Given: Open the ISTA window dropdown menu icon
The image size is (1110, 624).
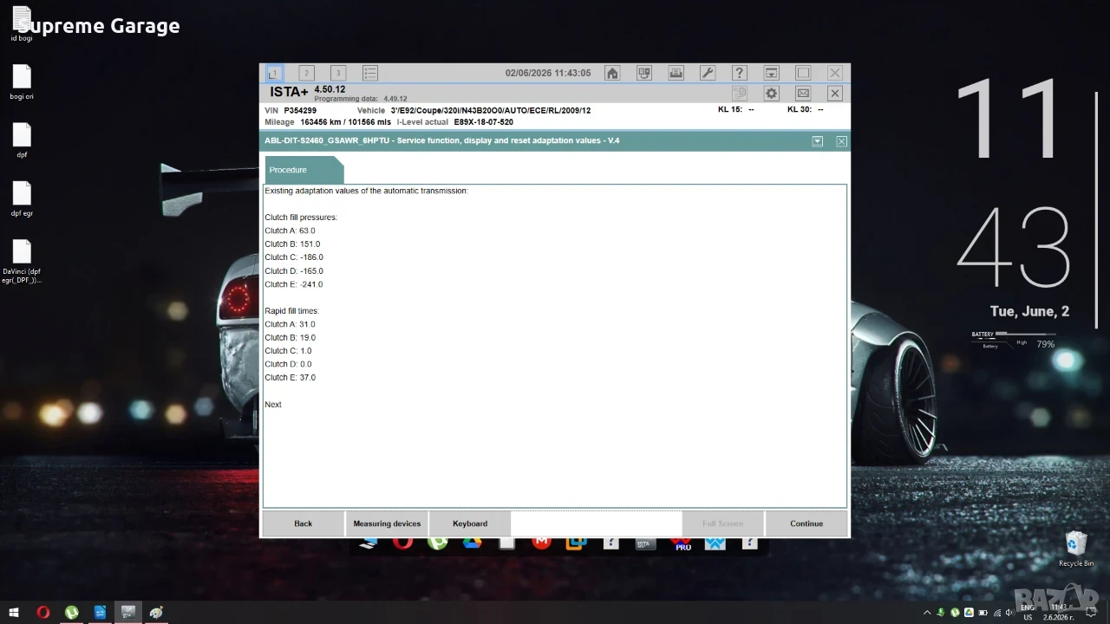Looking at the screenshot, I should pyautogui.click(x=771, y=73).
